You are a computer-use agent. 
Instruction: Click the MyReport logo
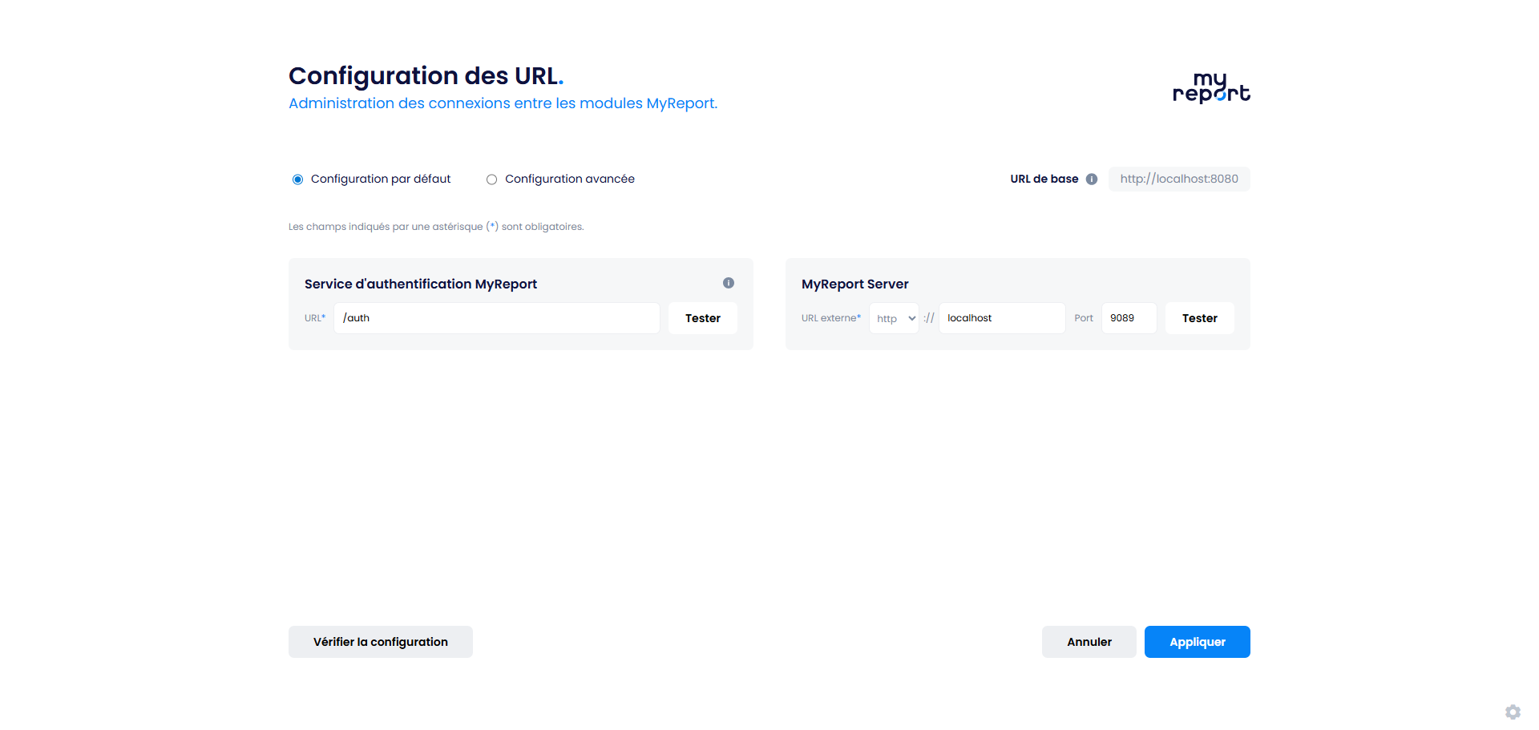point(1211,88)
